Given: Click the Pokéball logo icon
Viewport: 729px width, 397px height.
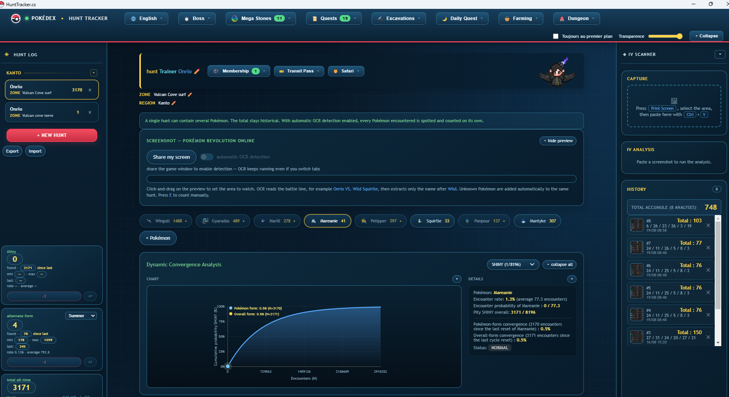Looking at the screenshot, I should coord(16,19).
